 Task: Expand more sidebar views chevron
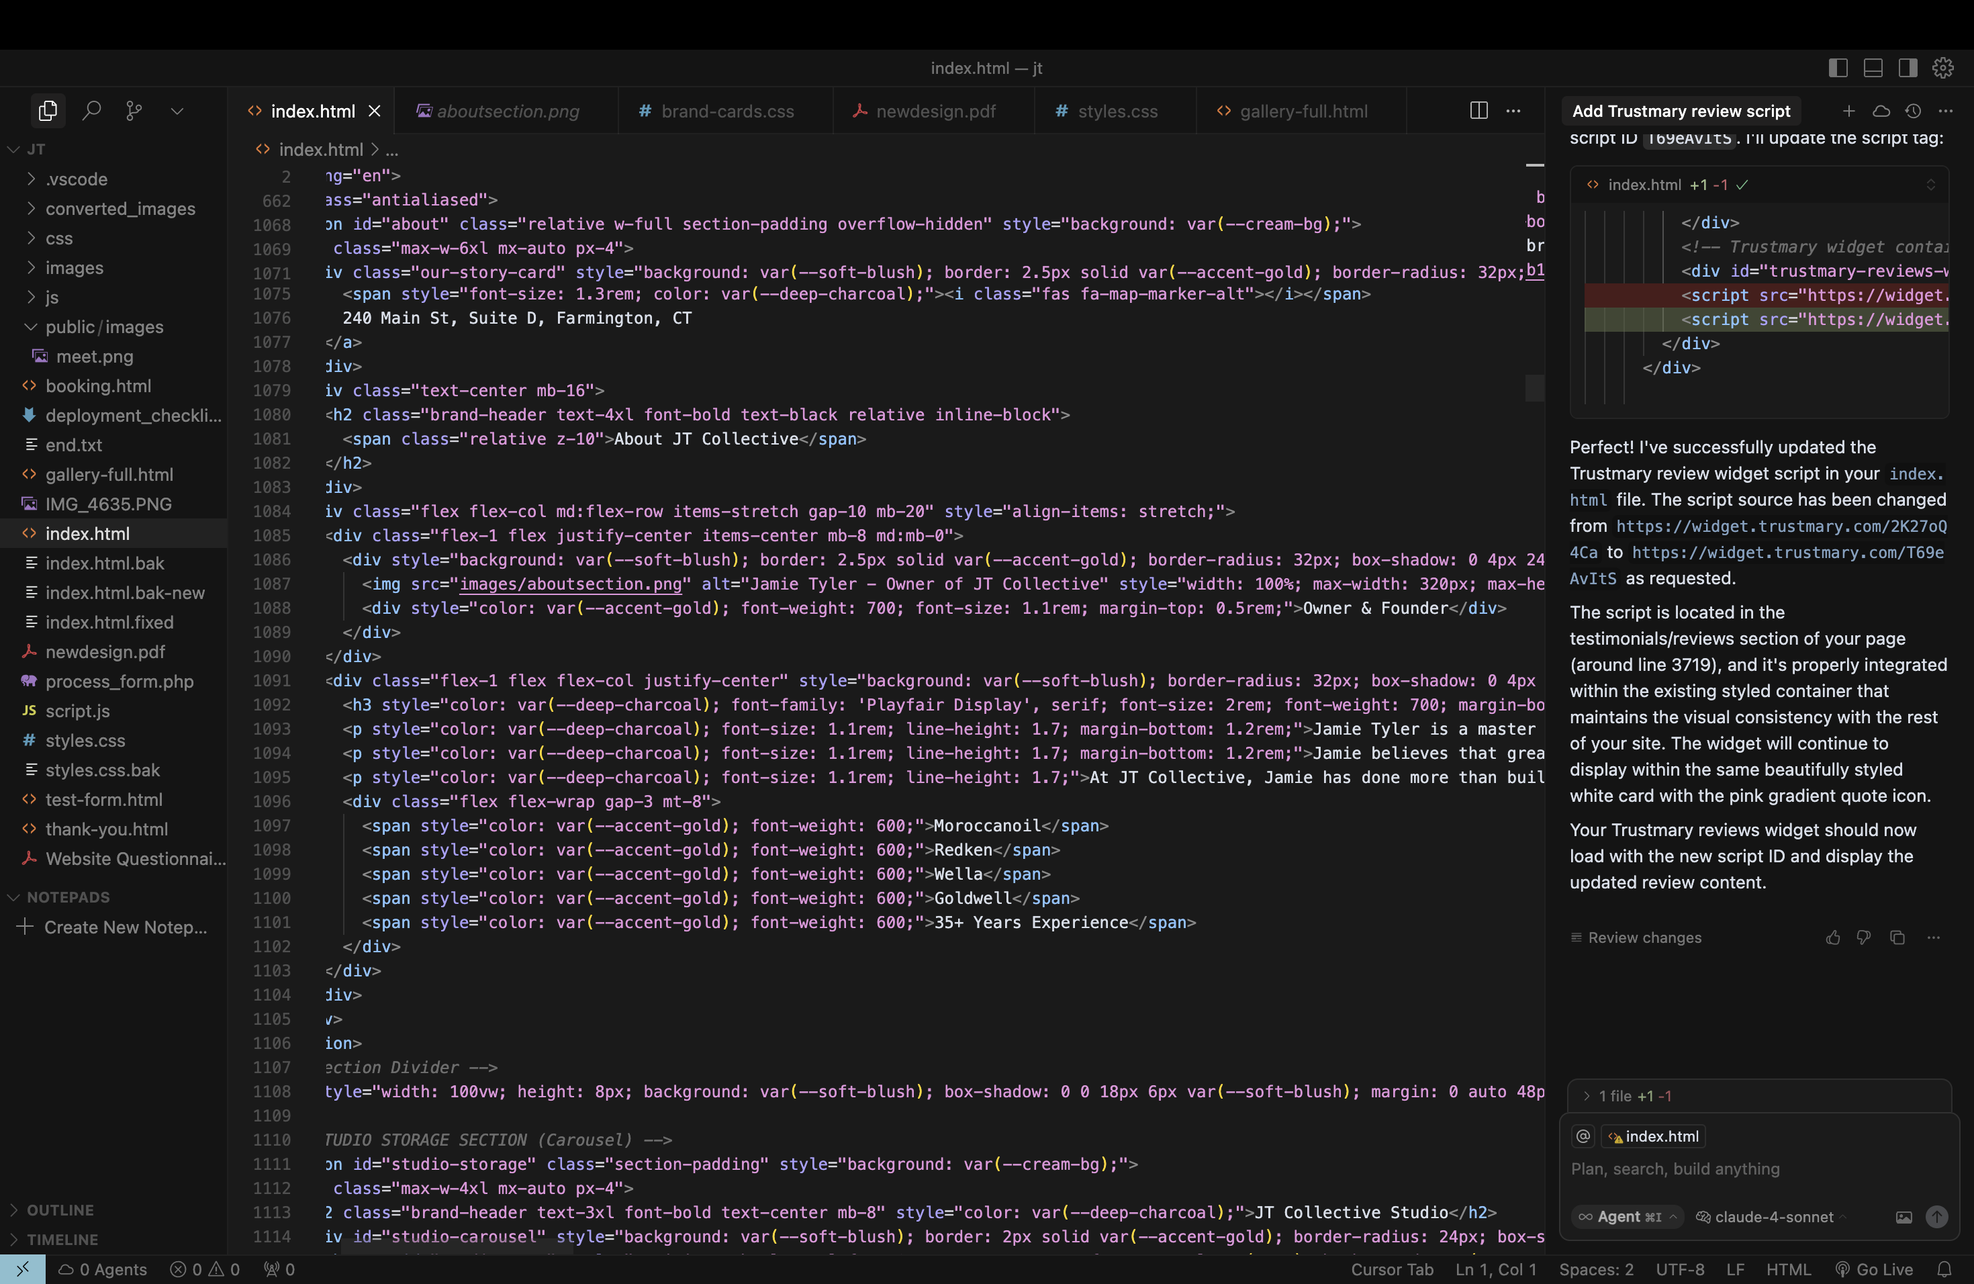click(177, 110)
